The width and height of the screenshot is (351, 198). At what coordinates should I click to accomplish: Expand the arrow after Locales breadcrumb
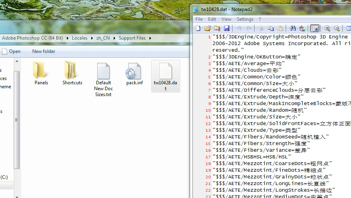(92, 38)
